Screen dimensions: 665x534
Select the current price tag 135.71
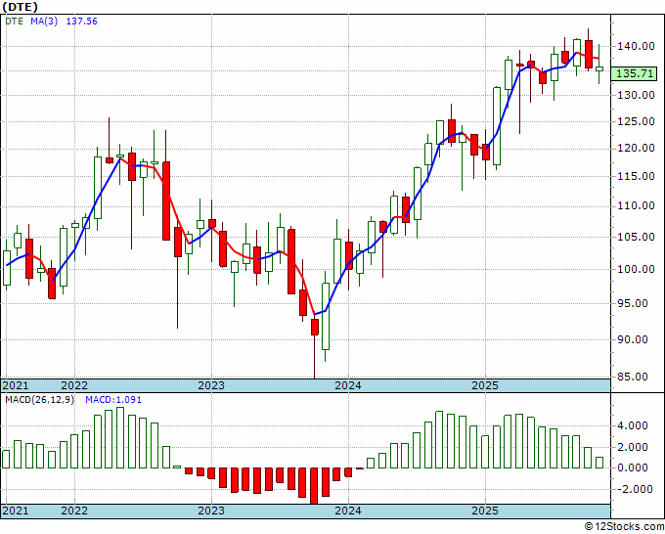click(x=635, y=73)
